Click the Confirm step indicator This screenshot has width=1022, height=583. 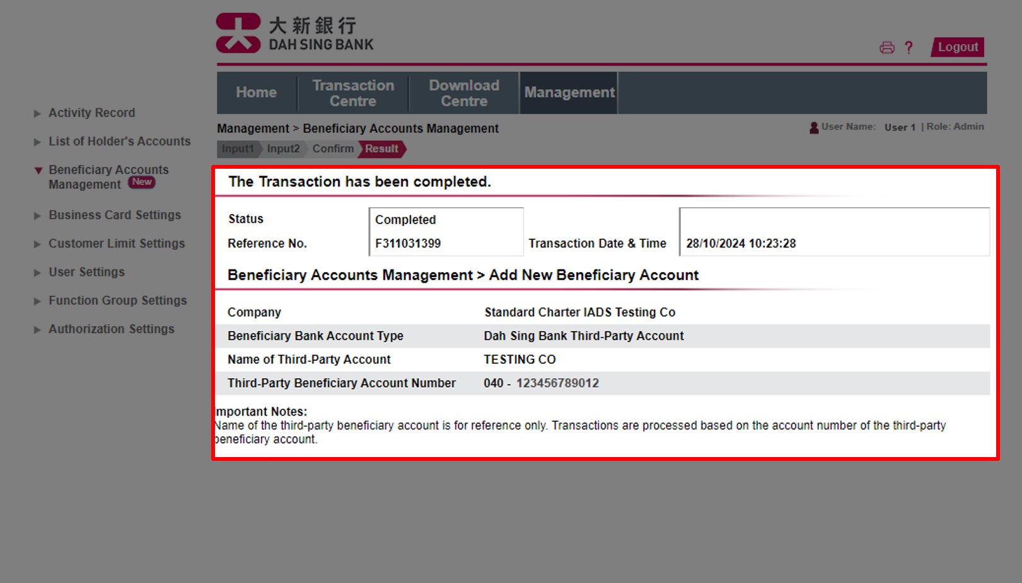tap(333, 149)
